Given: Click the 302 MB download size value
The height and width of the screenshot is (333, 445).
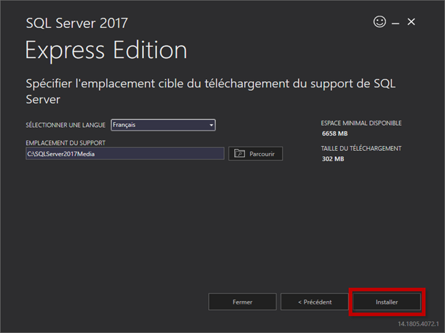Looking at the screenshot, I should [333, 159].
